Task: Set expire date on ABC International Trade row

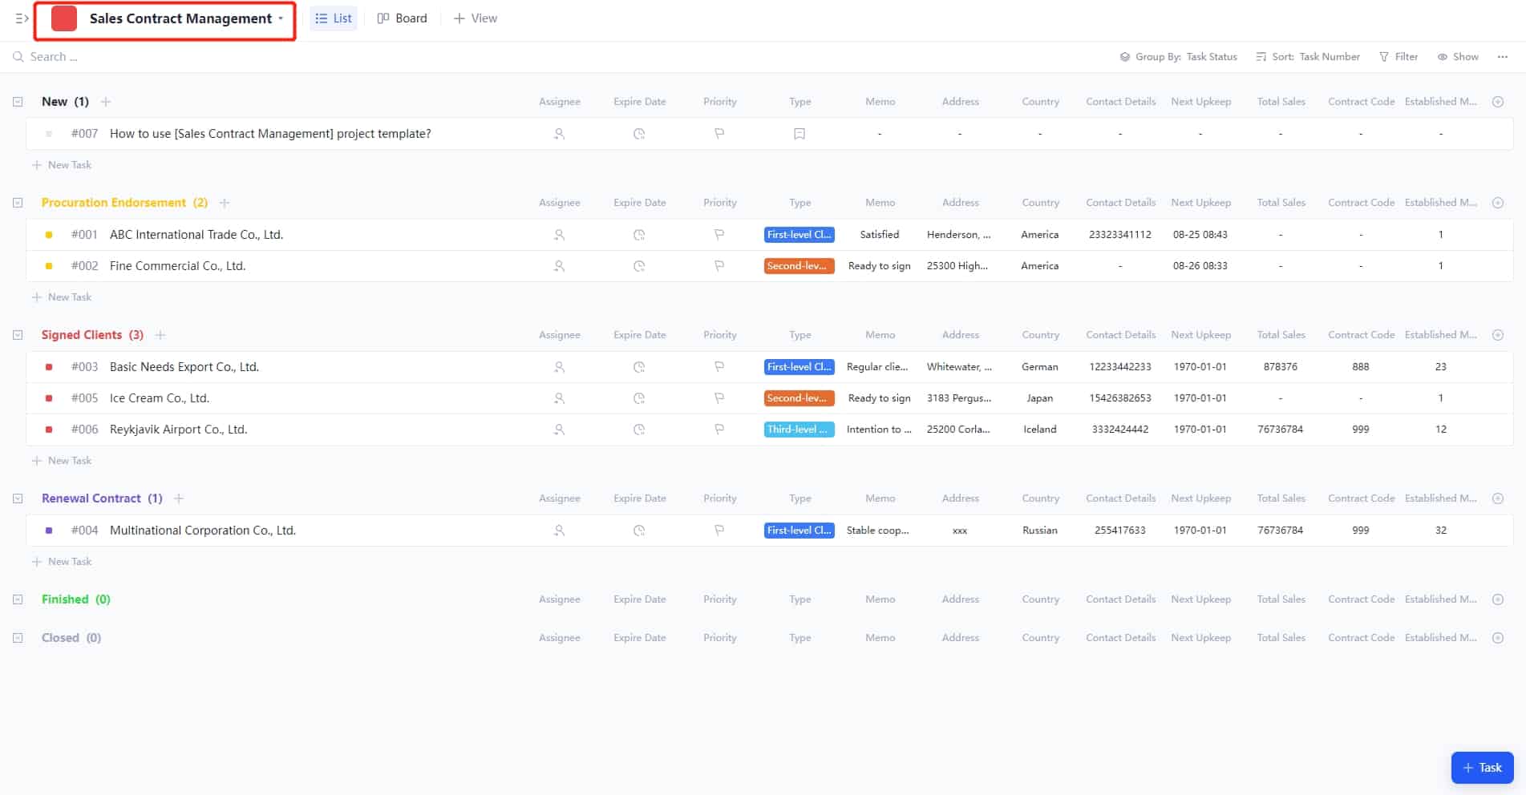Action: [x=639, y=234]
